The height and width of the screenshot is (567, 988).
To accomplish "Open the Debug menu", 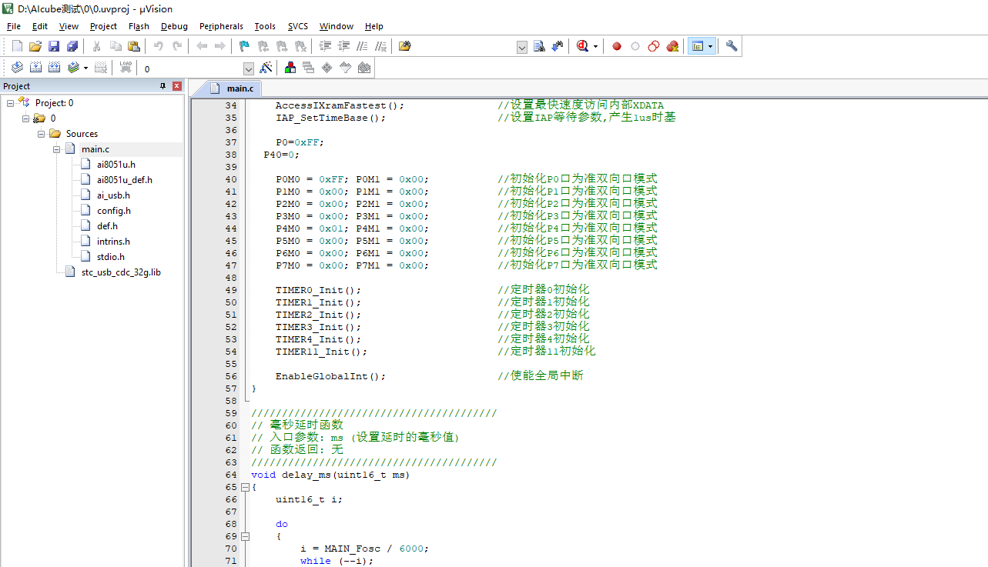I will [x=174, y=26].
